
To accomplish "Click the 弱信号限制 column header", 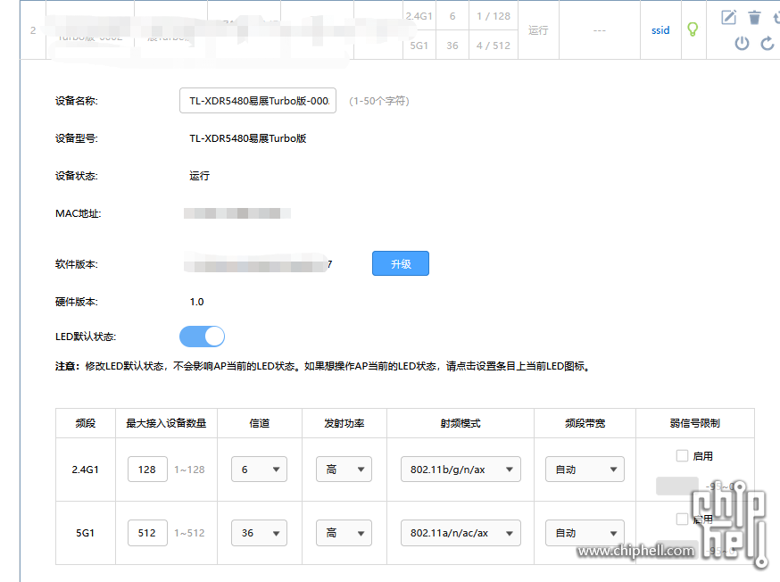I will pyautogui.click(x=695, y=423).
